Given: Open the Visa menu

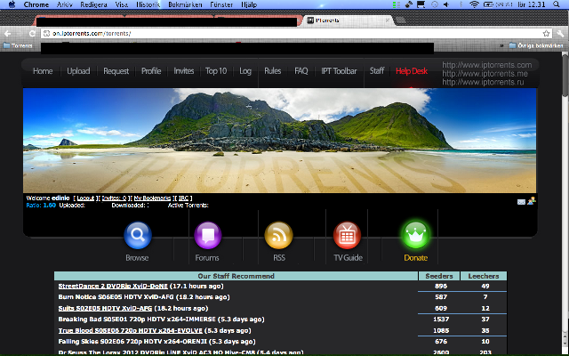Looking at the screenshot, I should (x=122, y=4).
